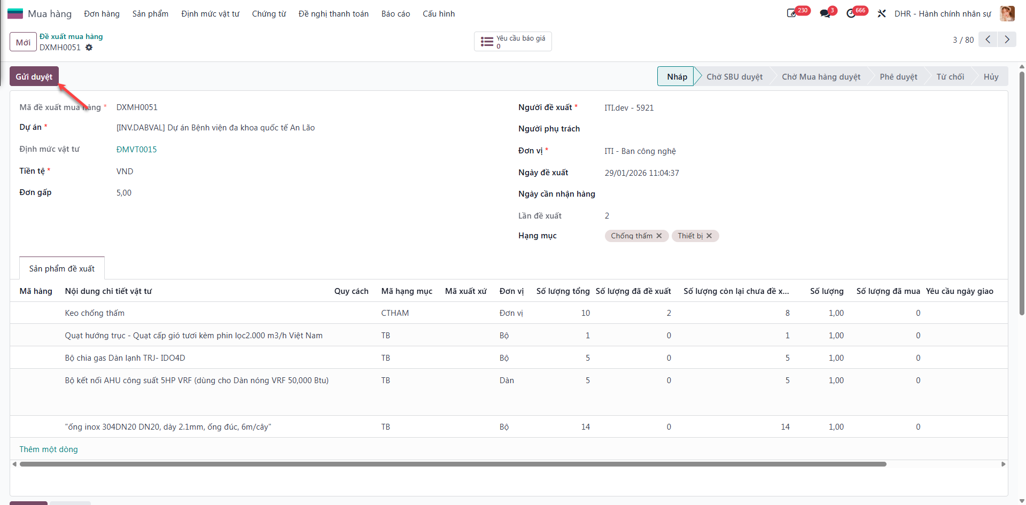Open the Cấu hình menu
This screenshot has width=1026, height=505.
click(x=439, y=14)
